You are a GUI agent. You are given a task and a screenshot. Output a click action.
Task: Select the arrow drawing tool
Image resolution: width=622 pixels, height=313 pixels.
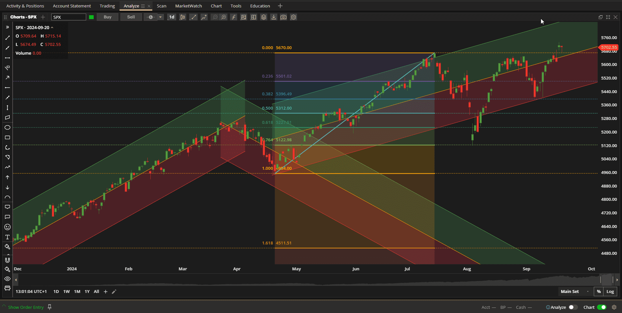[x=7, y=78]
